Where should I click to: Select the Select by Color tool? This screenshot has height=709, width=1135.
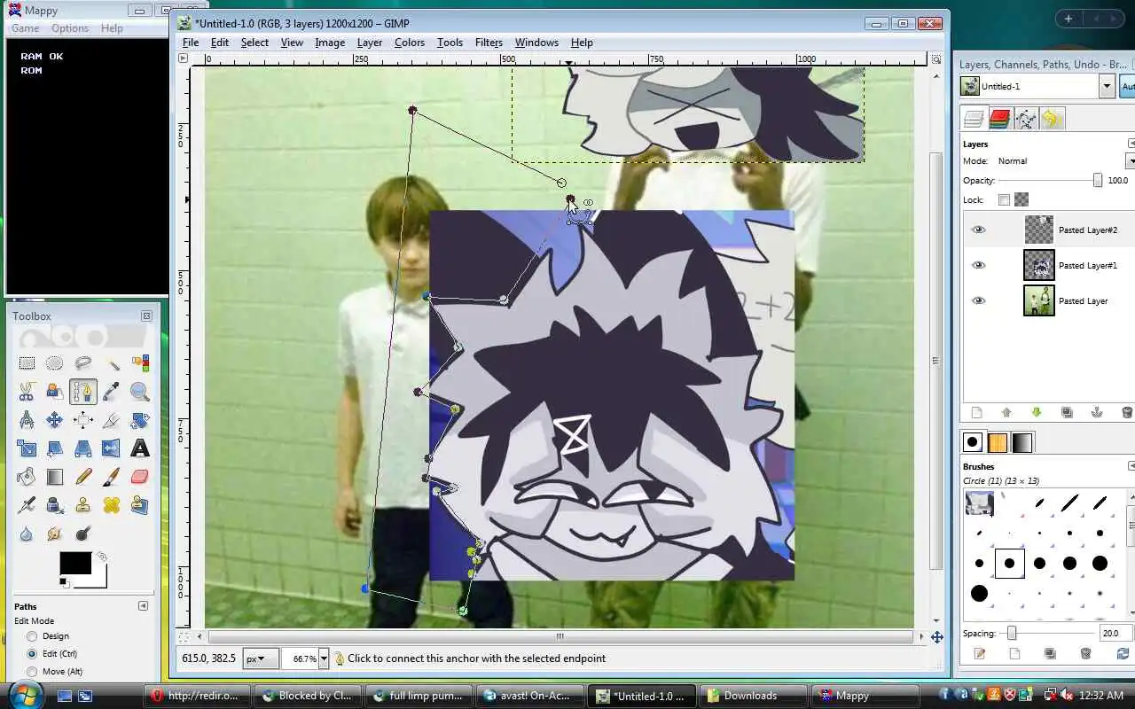coord(140,363)
